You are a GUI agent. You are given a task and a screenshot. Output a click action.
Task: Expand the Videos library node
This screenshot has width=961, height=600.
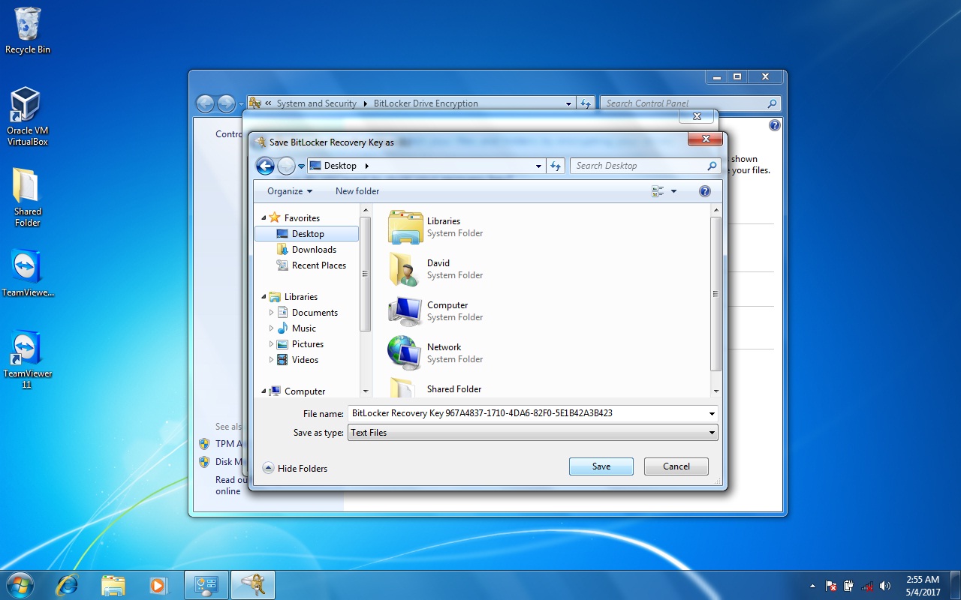271,360
